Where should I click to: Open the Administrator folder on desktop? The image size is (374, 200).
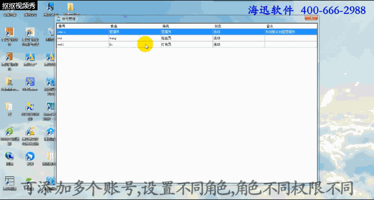pyautogui.click(x=9, y=84)
